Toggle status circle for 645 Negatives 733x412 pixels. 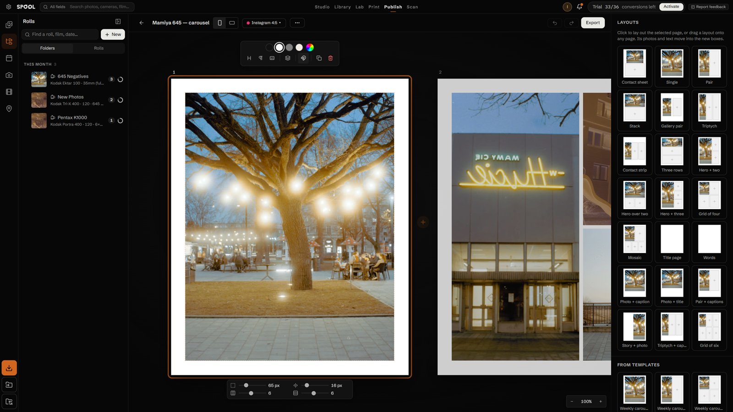pos(120,80)
